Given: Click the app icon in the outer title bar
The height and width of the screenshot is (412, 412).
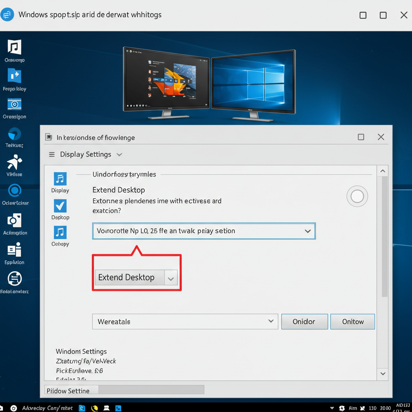Looking at the screenshot, I should tap(7, 14).
